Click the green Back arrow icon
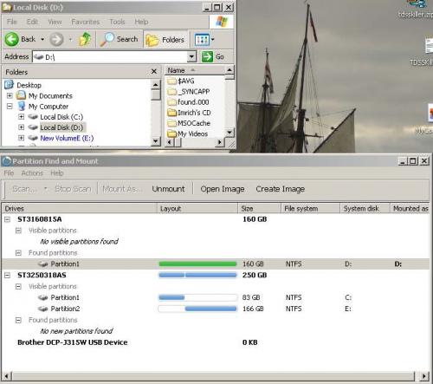433x384 pixels. point(12,39)
